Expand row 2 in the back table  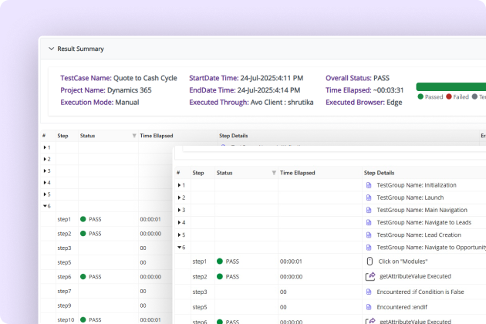(x=46, y=159)
